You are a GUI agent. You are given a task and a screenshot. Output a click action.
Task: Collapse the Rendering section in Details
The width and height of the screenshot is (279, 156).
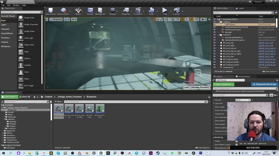pos(213,137)
